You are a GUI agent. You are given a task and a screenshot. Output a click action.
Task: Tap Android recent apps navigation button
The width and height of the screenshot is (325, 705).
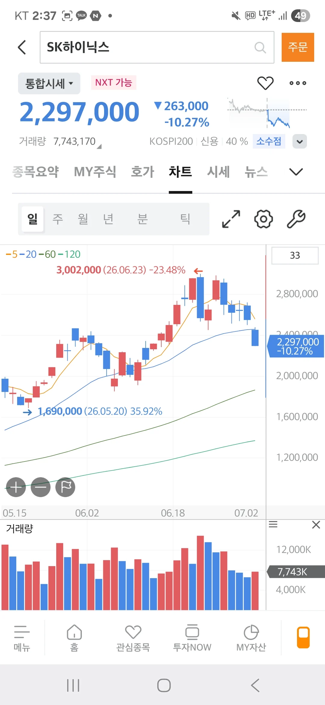coord(73,685)
